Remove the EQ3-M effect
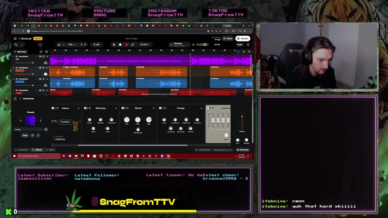The image size is (388, 218). click(x=153, y=108)
